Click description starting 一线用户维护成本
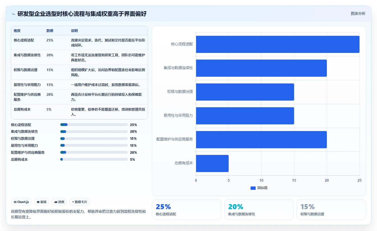This screenshot has width=377, height=231. [x=106, y=85]
